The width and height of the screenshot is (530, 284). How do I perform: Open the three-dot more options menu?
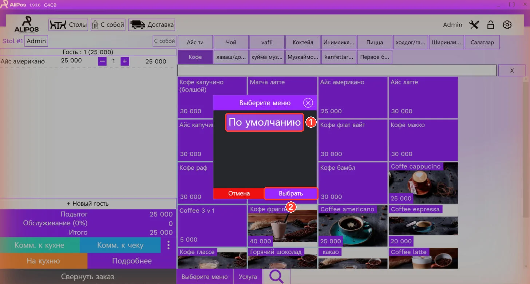coord(168,245)
